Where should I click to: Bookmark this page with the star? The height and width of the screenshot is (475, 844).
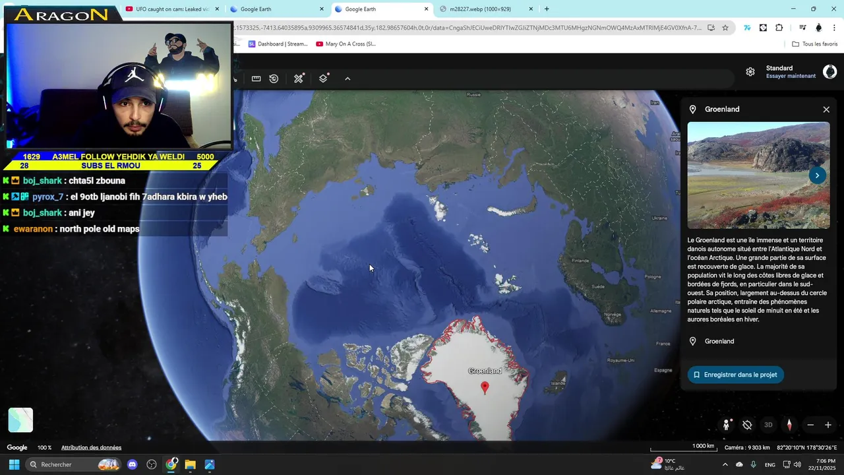pyautogui.click(x=725, y=28)
